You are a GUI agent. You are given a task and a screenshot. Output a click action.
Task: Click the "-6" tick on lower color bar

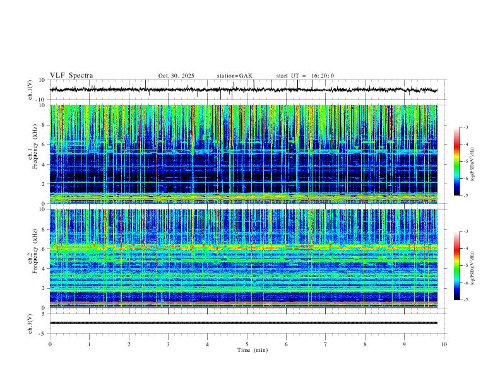[466, 283]
